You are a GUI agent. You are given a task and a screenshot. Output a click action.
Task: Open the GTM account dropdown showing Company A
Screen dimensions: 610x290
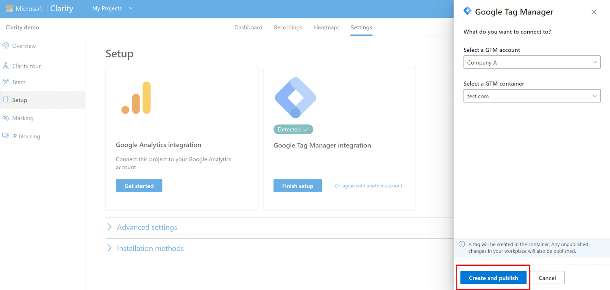[532, 62]
